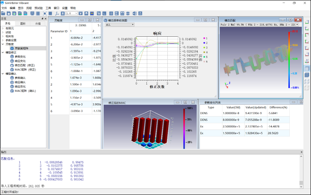Expand the 试验 tree node
Viewport: 311px width, 195px height.
pyautogui.click(x=3, y=32)
